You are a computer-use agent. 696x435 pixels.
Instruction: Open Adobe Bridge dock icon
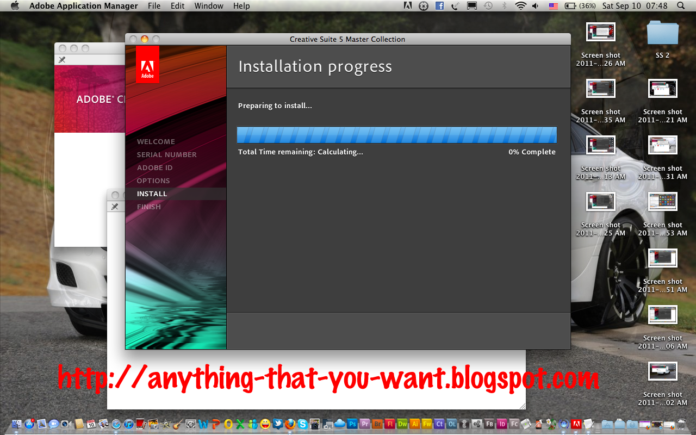[x=377, y=424]
